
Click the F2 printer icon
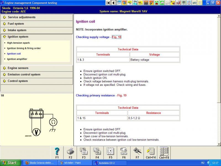click(x=70, y=153)
